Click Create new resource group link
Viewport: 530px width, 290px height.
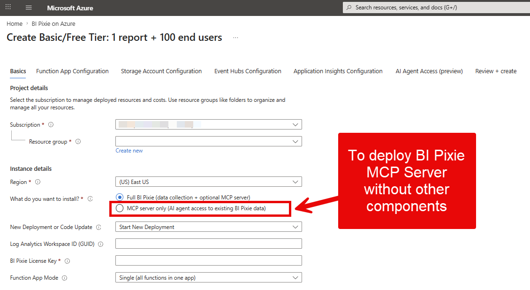[x=129, y=151]
